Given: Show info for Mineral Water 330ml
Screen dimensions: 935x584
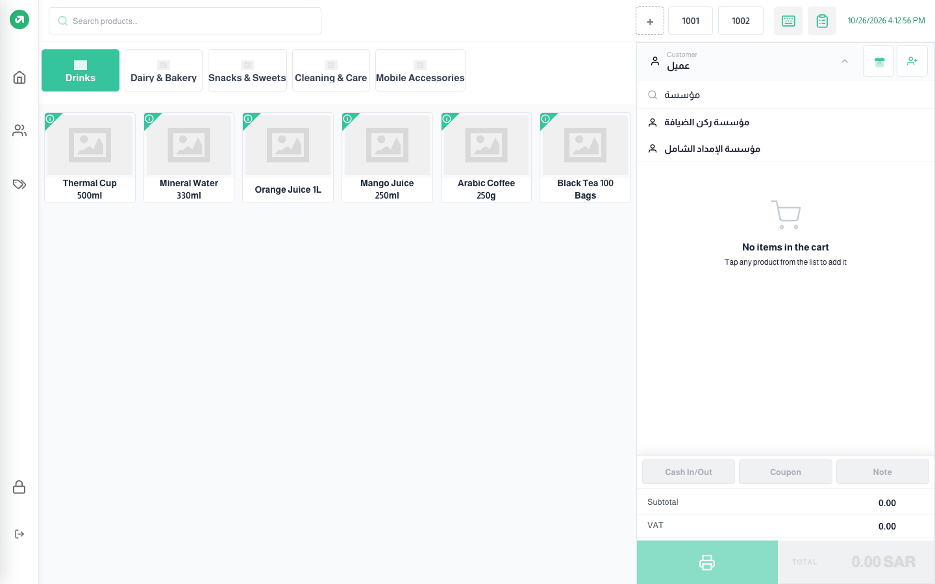Looking at the screenshot, I should coord(149,119).
